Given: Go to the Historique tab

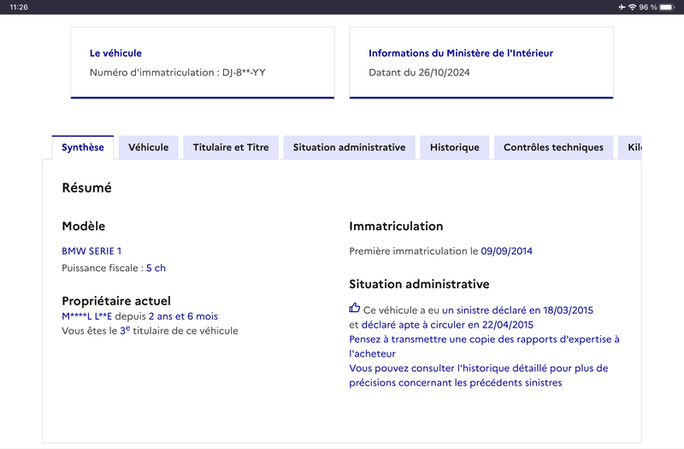Looking at the screenshot, I should coord(455,147).
